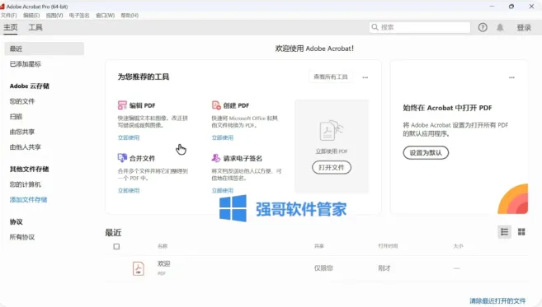Click the 刚才 opened-time cell

(x=384, y=268)
